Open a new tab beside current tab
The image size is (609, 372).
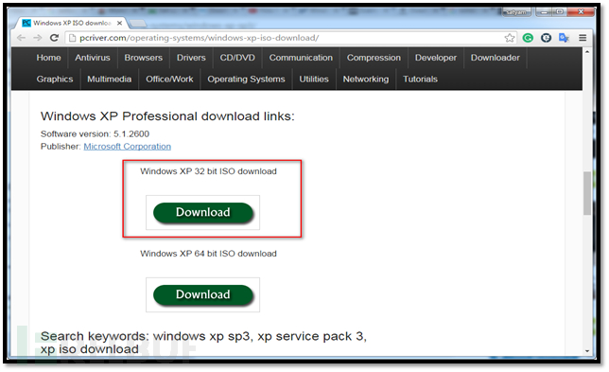coord(138,24)
